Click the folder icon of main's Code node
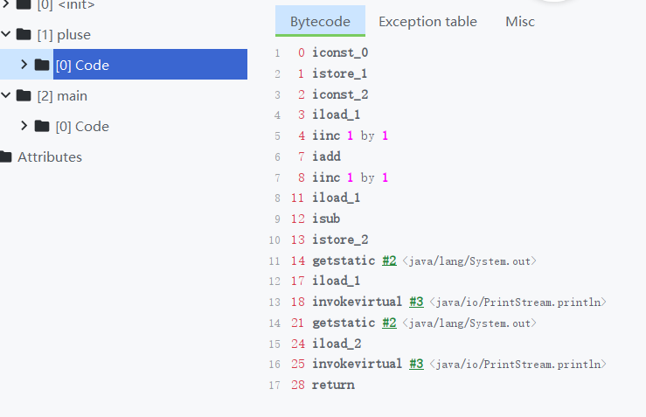This screenshot has height=417, width=646. click(42, 126)
